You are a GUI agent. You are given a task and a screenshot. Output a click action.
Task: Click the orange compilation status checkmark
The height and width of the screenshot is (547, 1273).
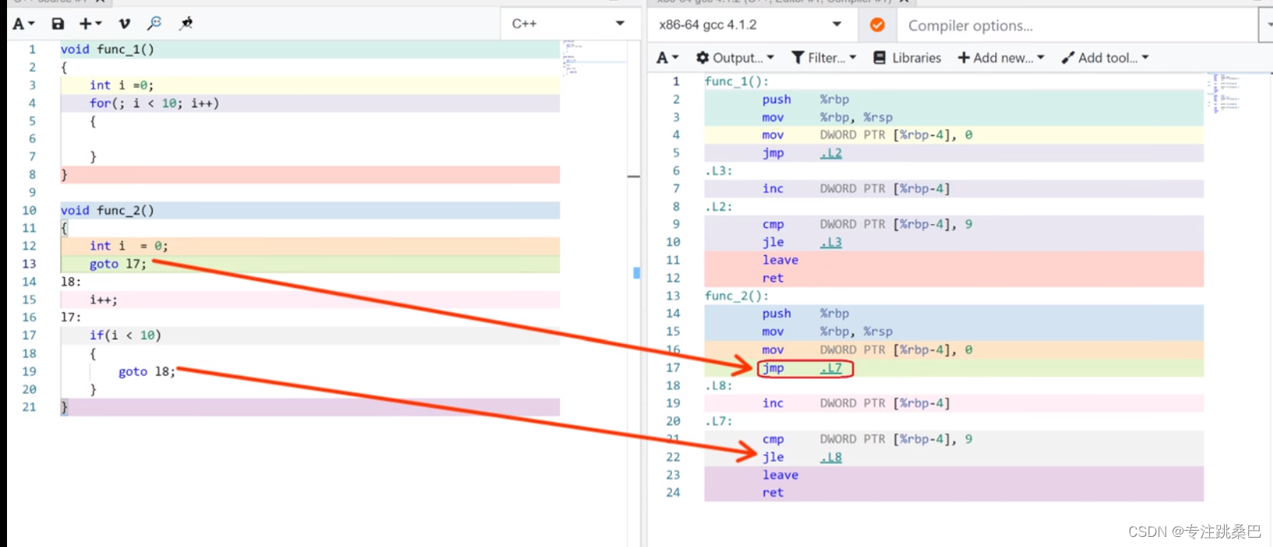click(877, 25)
